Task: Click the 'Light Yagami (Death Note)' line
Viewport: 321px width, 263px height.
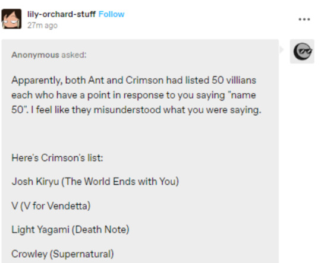Action: [x=70, y=230]
